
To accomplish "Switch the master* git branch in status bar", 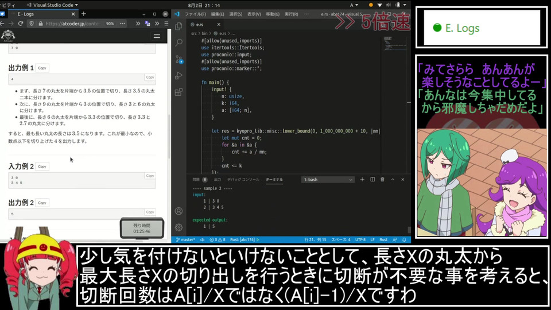I will [185, 239].
